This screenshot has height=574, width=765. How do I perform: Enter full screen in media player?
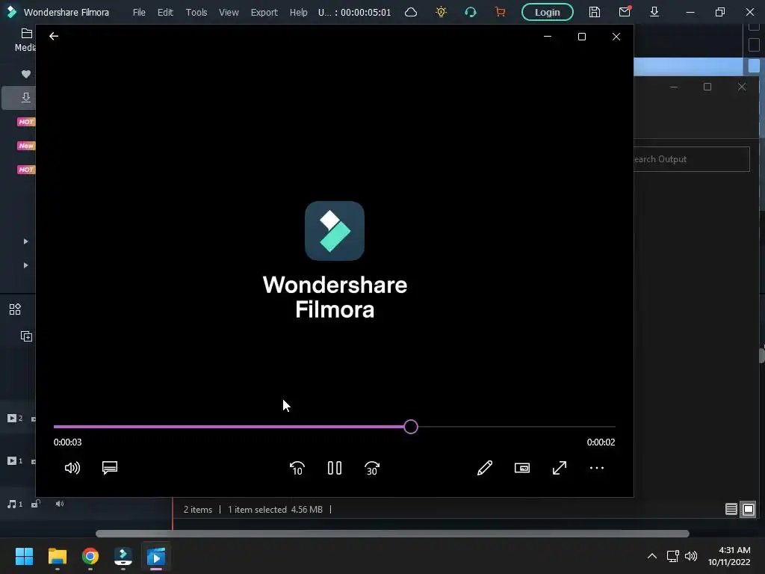pyautogui.click(x=560, y=468)
